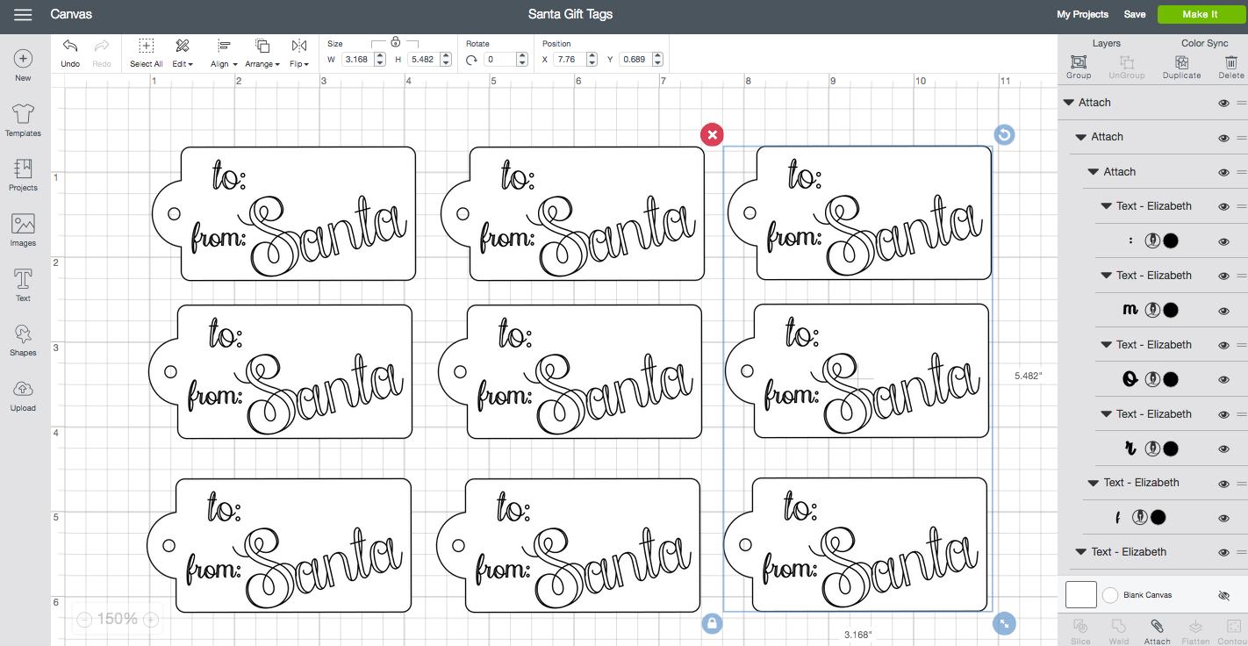The image size is (1248, 646).
Task: Click the rotate icon beside Rotate field
Action: pyautogui.click(x=472, y=60)
